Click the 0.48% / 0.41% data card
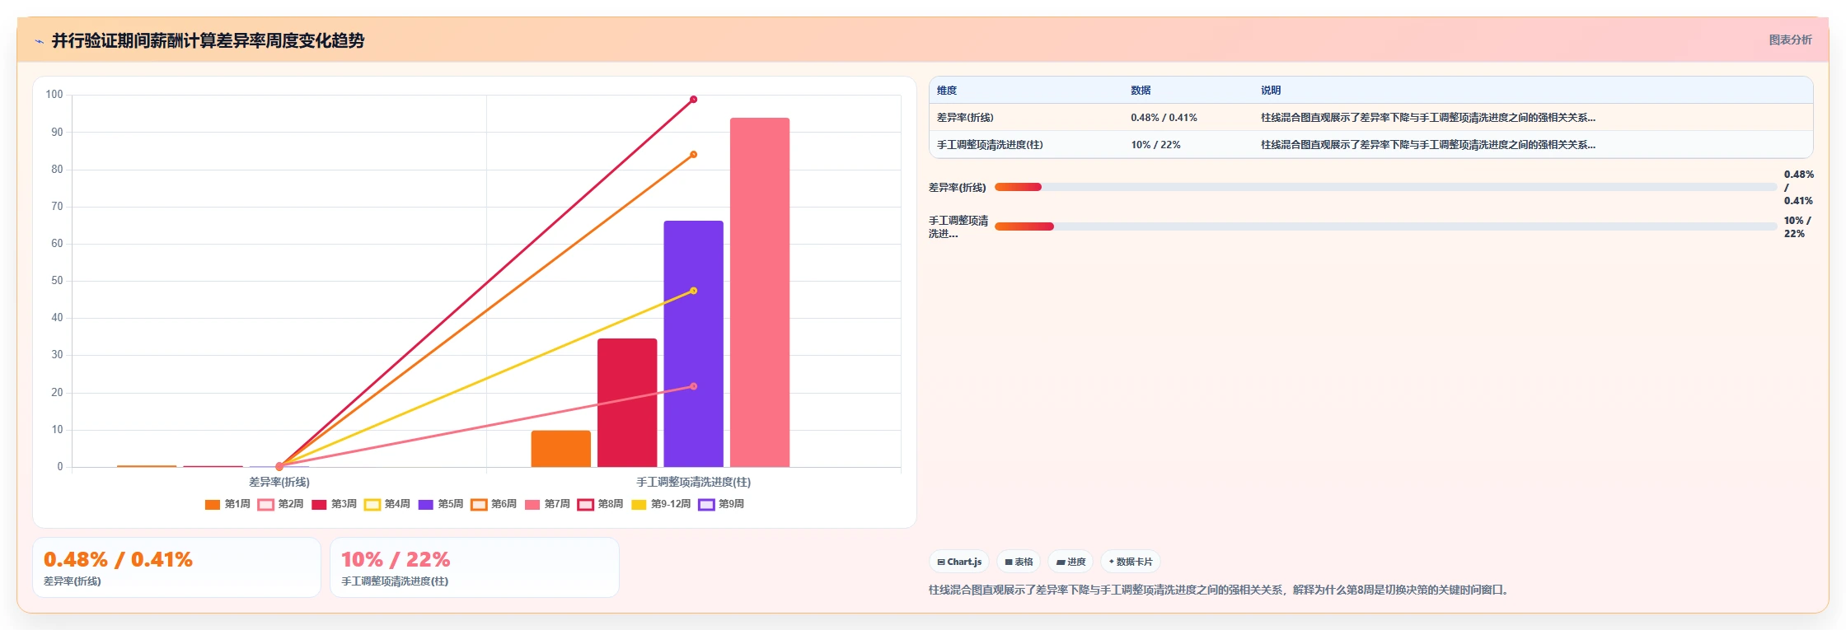Image resolution: width=1846 pixels, height=630 pixels. [176, 567]
